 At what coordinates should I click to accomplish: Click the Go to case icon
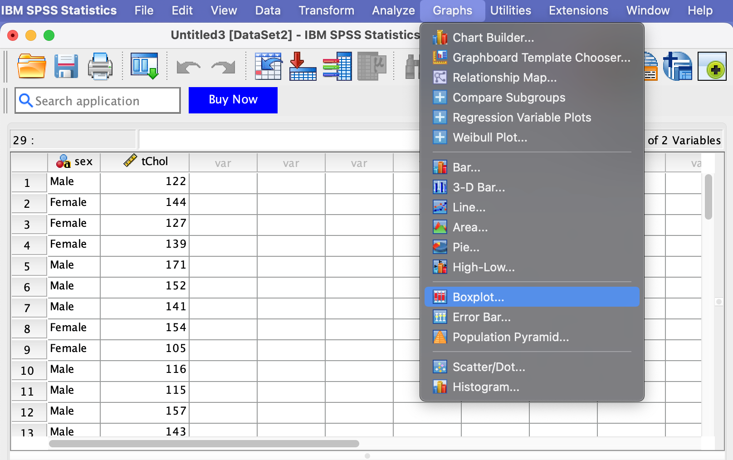pyautogui.click(x=268, y=66)
